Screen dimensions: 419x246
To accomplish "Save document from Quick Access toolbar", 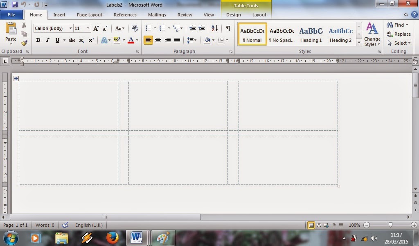I will click(15, 5).
